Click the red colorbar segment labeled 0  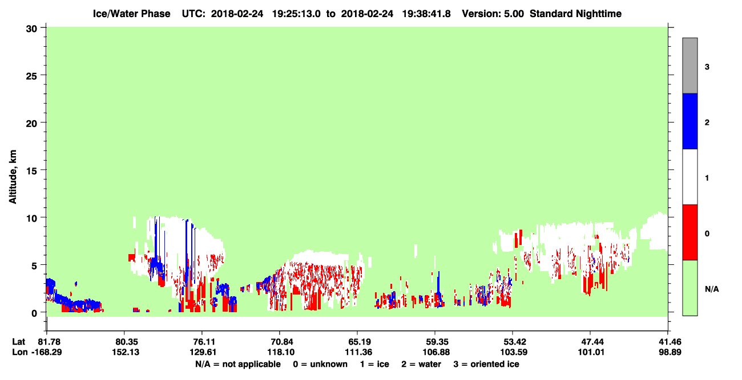coord(690,232)
